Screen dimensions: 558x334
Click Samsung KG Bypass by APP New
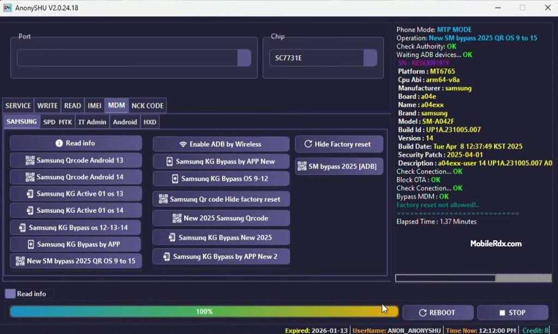pyautogui.click(x=221, y=161)
